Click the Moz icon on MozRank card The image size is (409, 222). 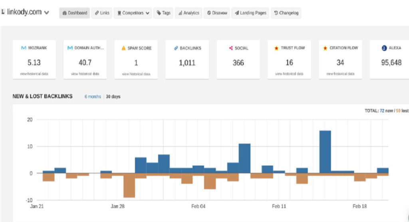tap(24, 48)
